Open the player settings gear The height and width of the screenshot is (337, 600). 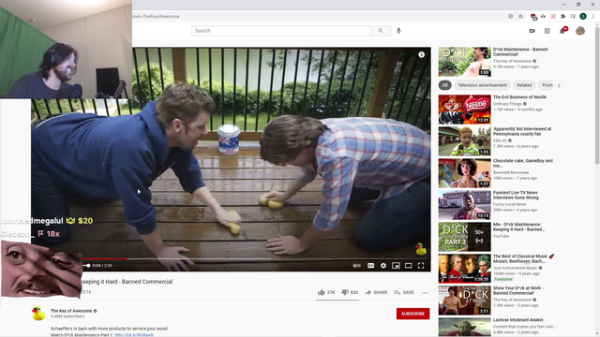point(383,266)
